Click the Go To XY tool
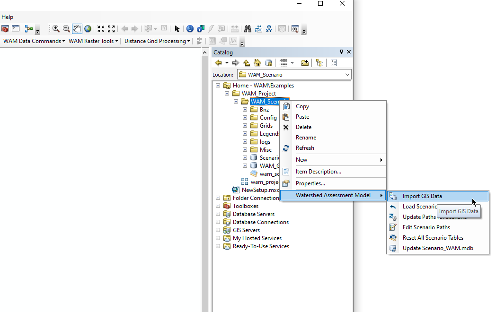This screenshot has width=496, height=312. point(269,29)
